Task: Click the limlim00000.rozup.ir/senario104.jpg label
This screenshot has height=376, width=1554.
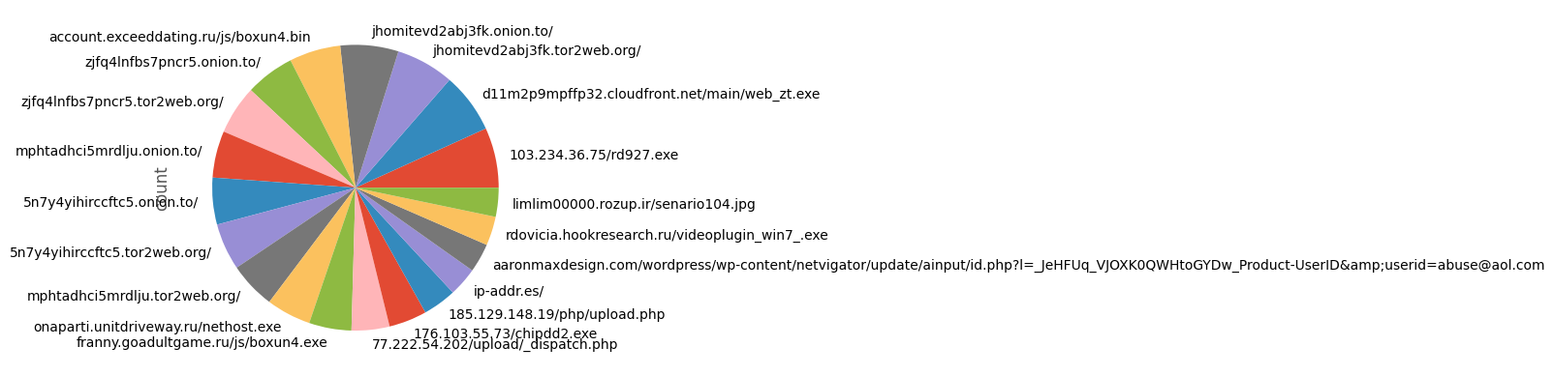Action: pos(634,205)
